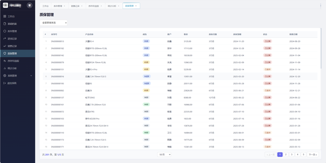Click the round avatar button in sidebar header
The width and height of the screenshot is (326, 163).
(30, 5)
